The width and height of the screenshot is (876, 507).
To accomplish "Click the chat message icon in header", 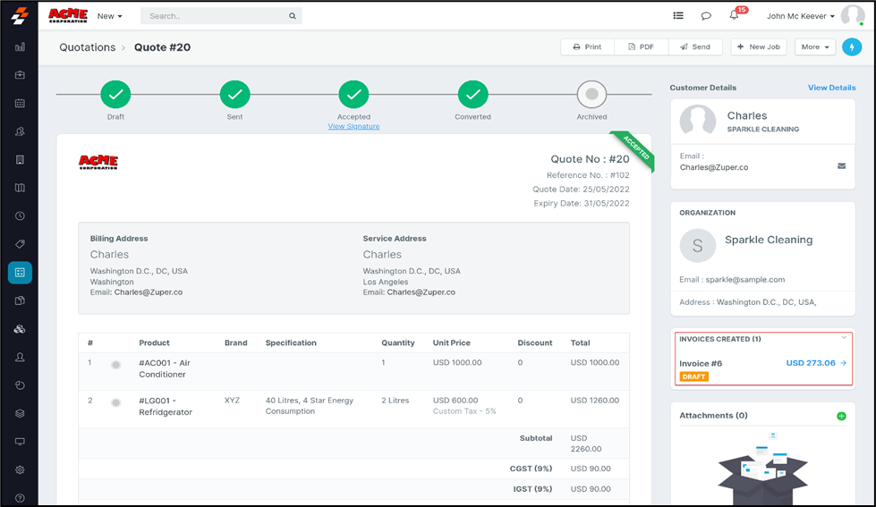I will click(x=706, y=16).
